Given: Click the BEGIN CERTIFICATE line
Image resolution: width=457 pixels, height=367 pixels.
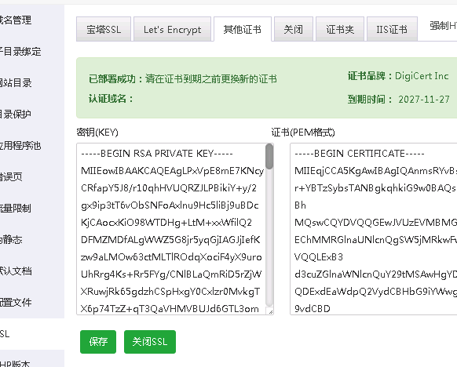Looking at the screenshot, I should click(x=360, y=154).
